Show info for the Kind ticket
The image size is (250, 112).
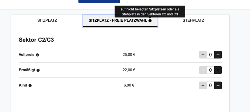pyautogui.click(x=30, y=85)
